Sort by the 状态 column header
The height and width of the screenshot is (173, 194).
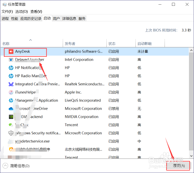[x=121, y=43]
